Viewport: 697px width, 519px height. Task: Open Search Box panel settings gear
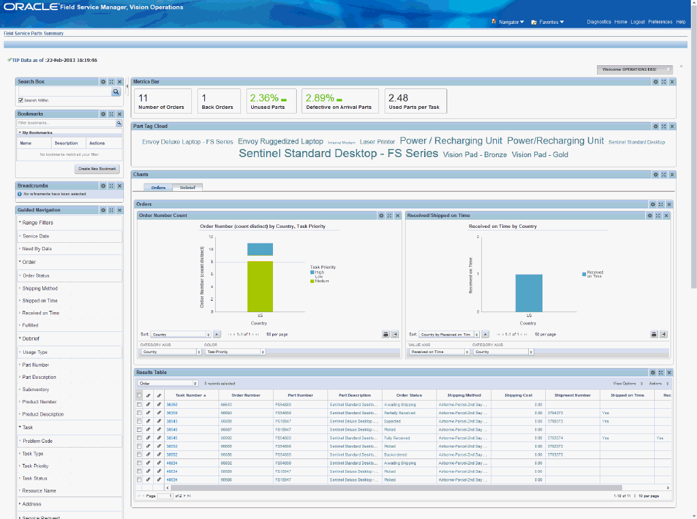pos(103,82)
